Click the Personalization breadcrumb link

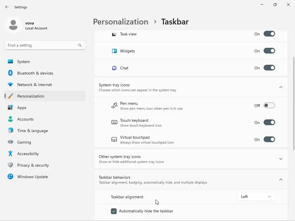tap(120, 22)
